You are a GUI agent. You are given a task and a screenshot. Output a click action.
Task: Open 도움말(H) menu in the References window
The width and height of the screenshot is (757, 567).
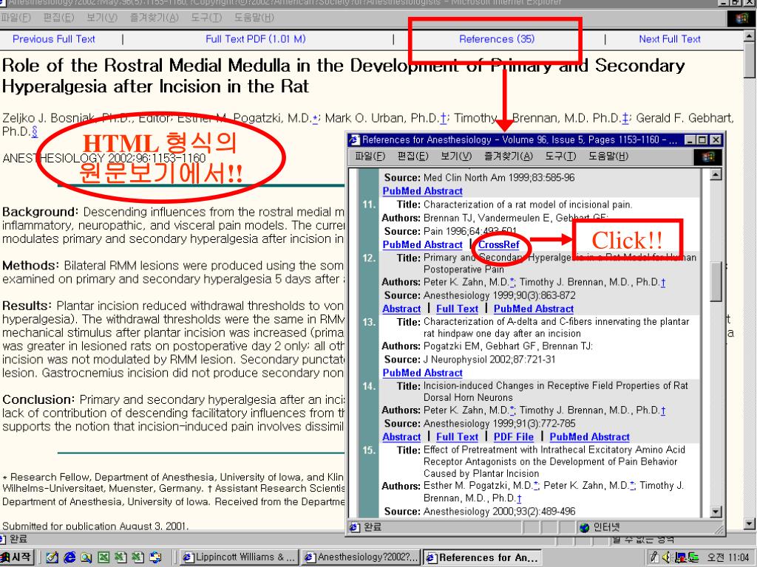click(x=608, y=157)
